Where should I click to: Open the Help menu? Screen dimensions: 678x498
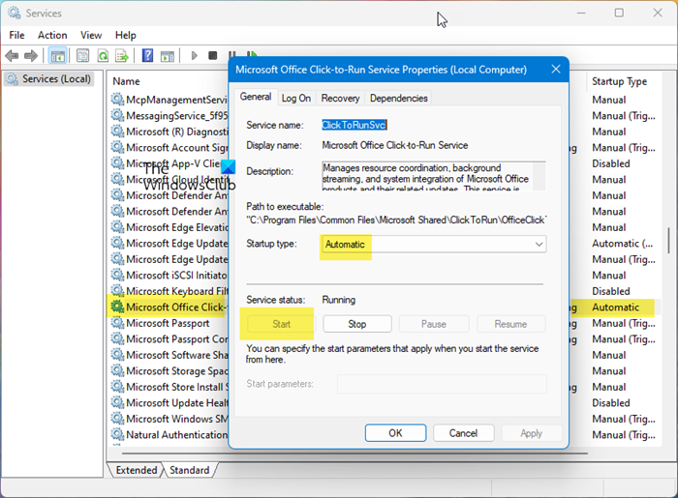click(x=125, y=36)
